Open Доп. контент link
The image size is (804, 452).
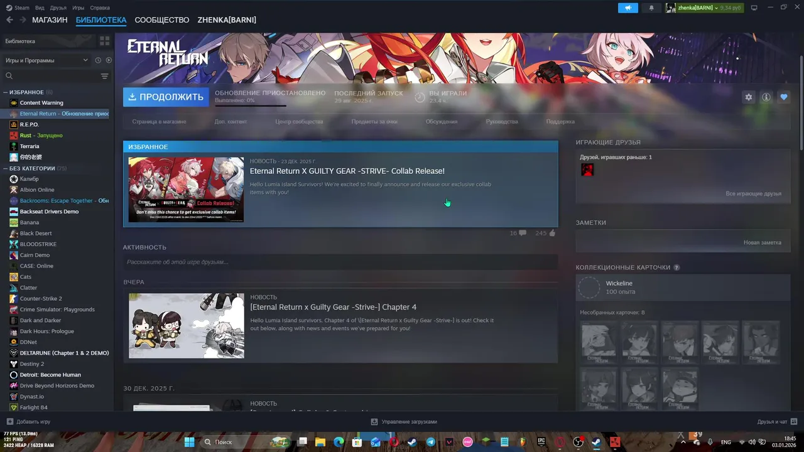pyautogui.click(x=231, y=122)
